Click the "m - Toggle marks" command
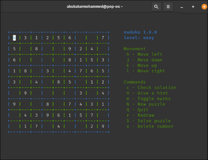This screenshot has width=208, height=160. coord(148,99)
